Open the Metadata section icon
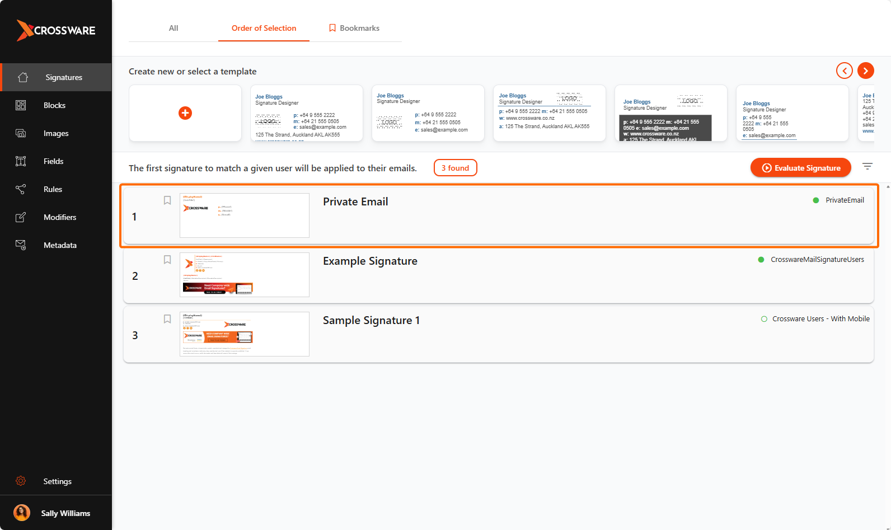 [x=21, y=245]
